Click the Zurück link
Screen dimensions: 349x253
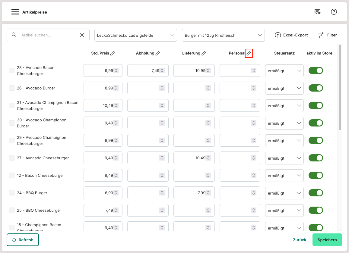click(x=299, y=240)
